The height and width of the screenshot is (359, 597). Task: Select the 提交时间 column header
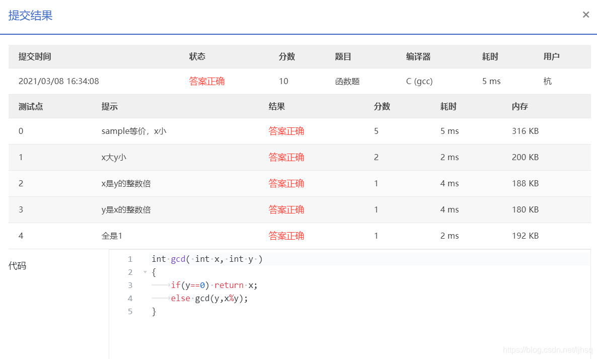pyautogui.click(x=34, y=56)
